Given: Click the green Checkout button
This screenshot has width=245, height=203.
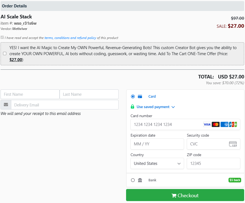Looking at the screenshot, I should click(x=185, y=195).
